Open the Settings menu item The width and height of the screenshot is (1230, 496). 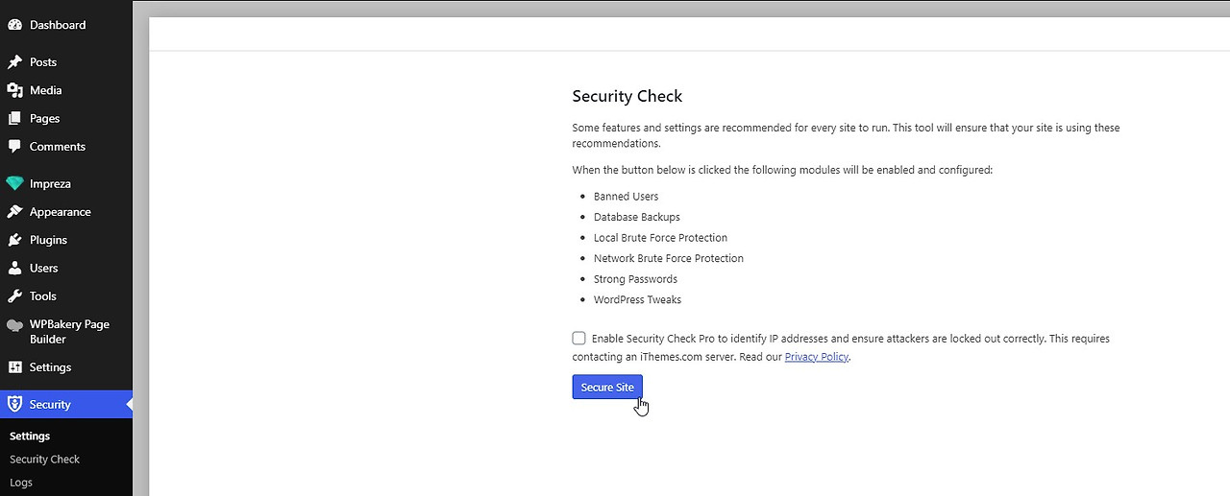click(x=50, y=367)
